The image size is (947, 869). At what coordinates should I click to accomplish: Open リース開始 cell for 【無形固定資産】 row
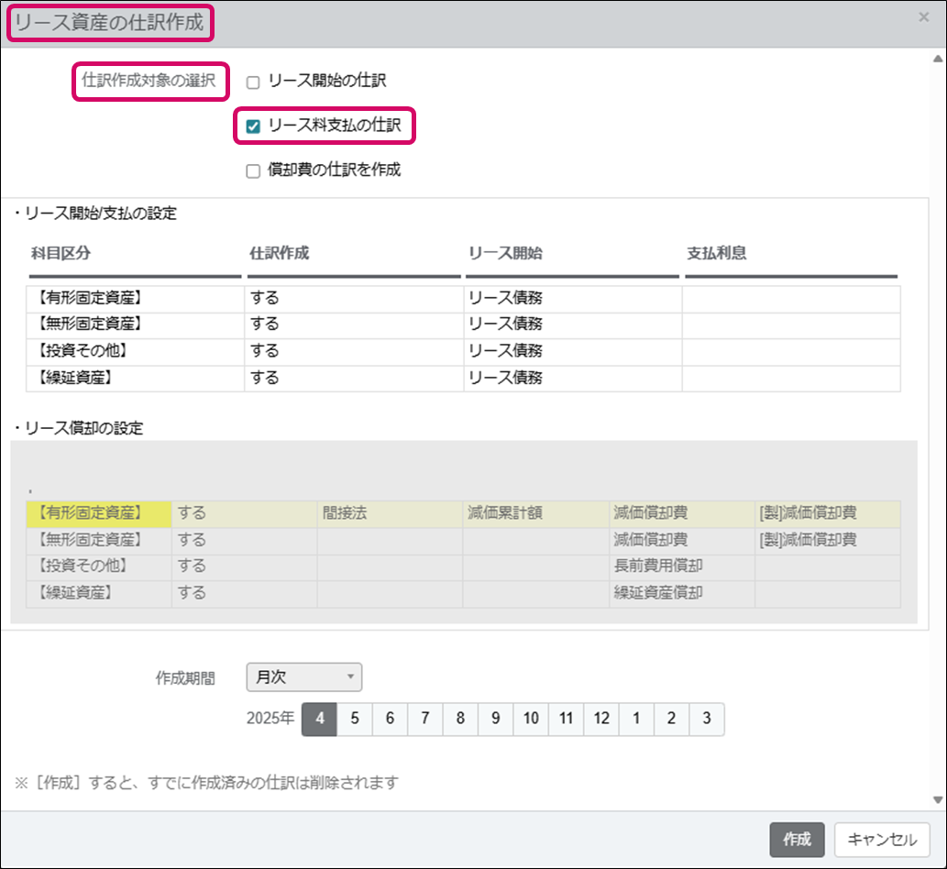point(572,324)
